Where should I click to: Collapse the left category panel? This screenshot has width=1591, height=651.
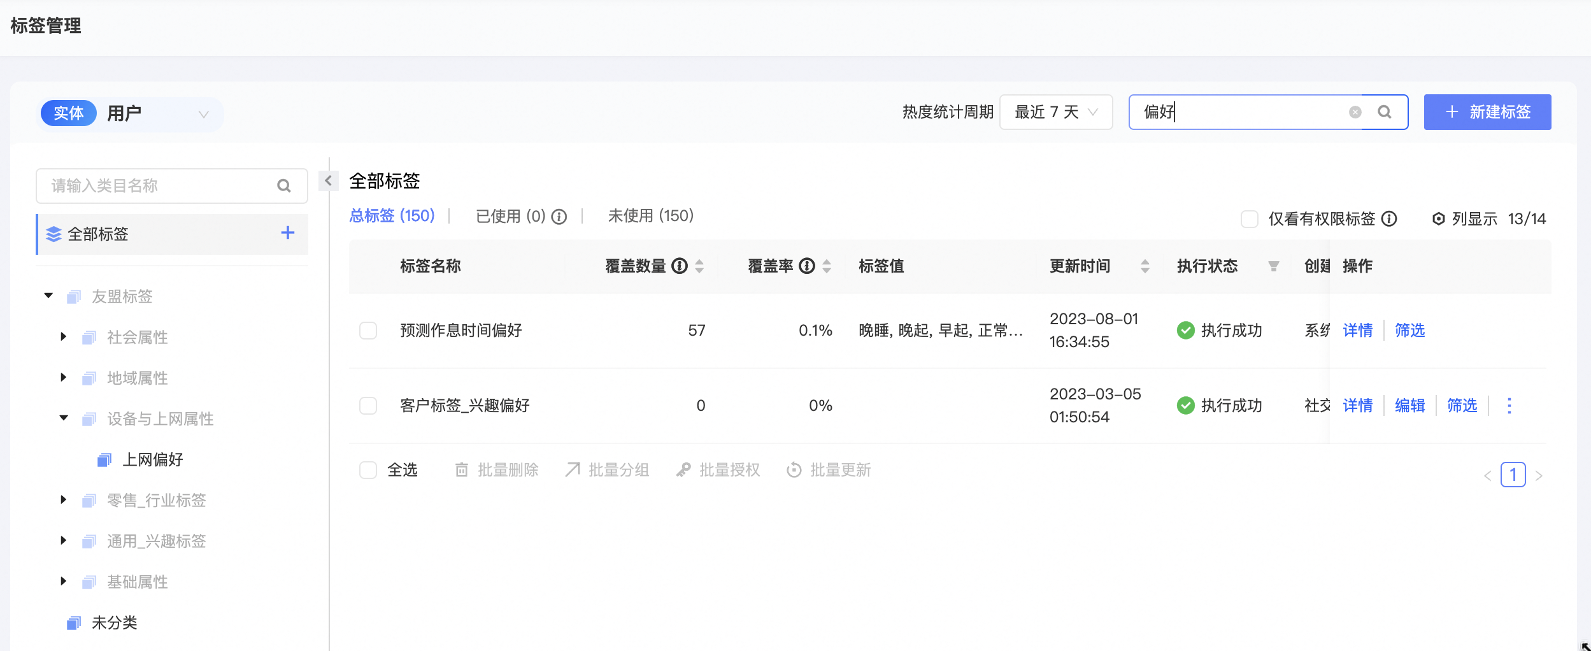328,181
